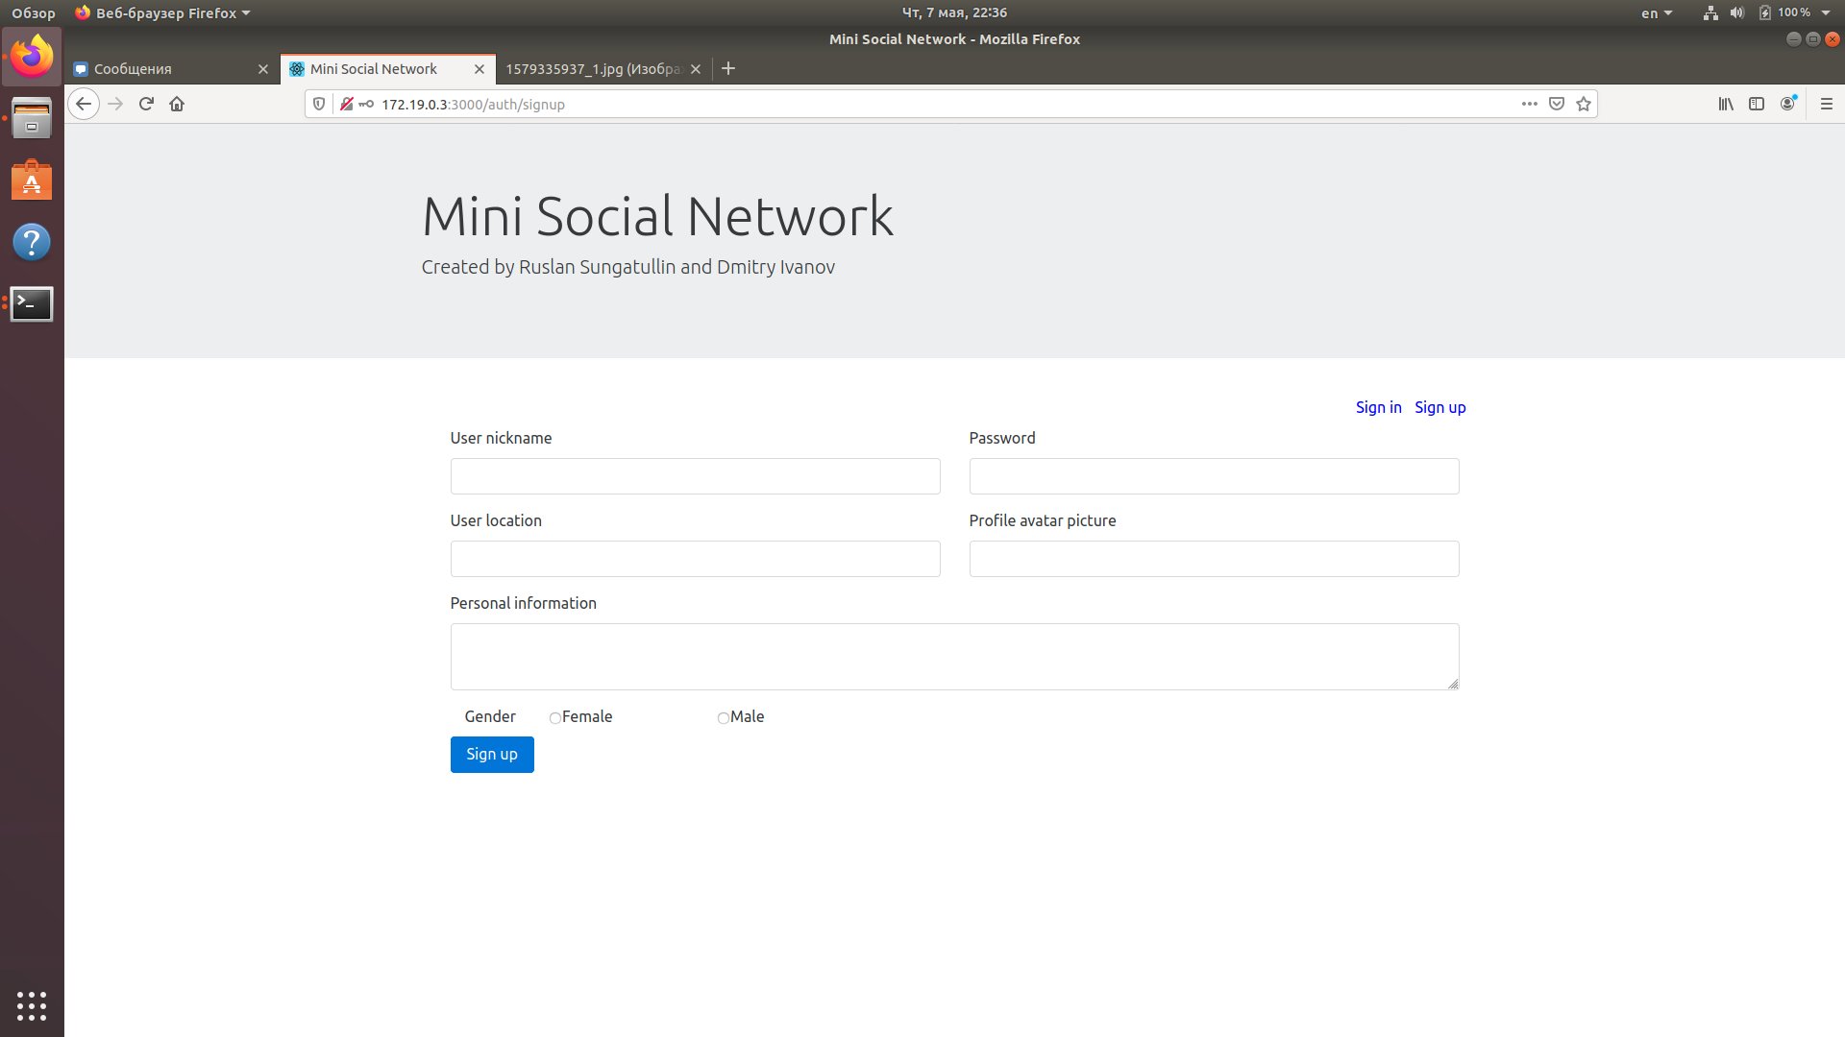
Task: Open page actions three-dot icon
Action: [x=1529, y=104]
